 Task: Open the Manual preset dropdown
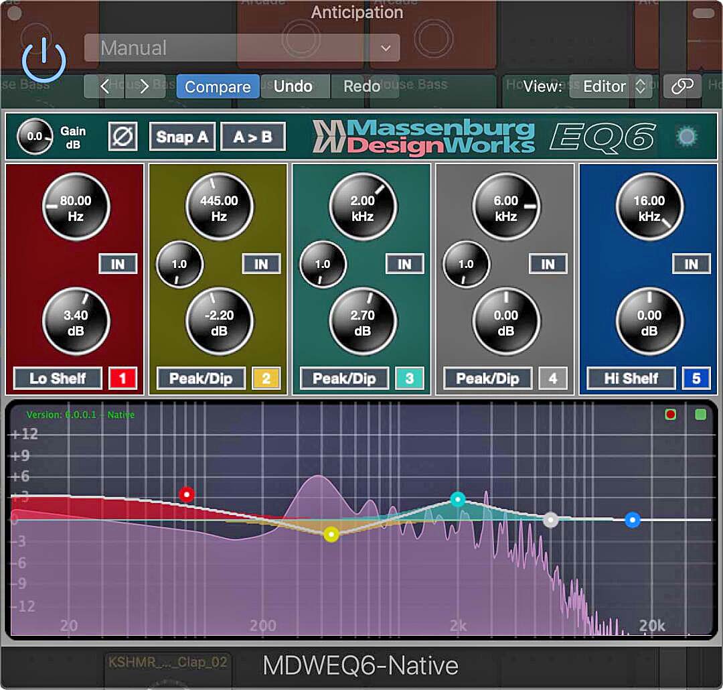point(242,48)
